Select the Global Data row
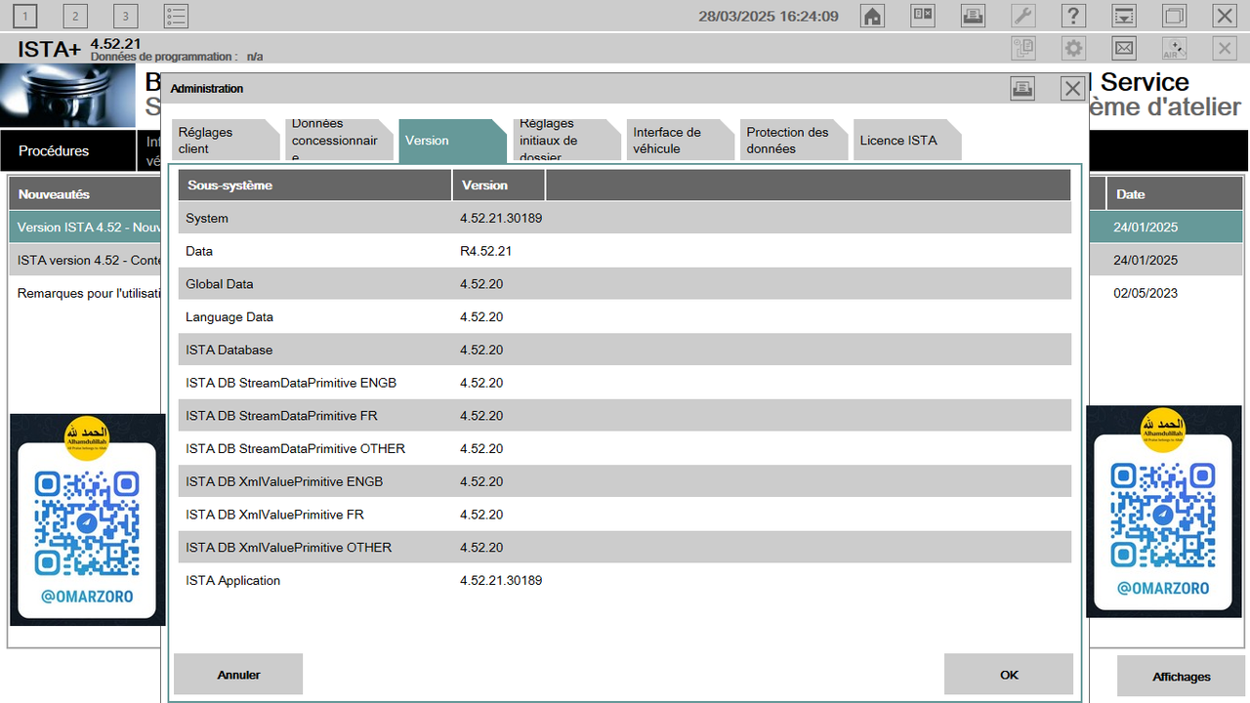Image resolution: width=1250 pixels, height=703 pixels. 625,284
